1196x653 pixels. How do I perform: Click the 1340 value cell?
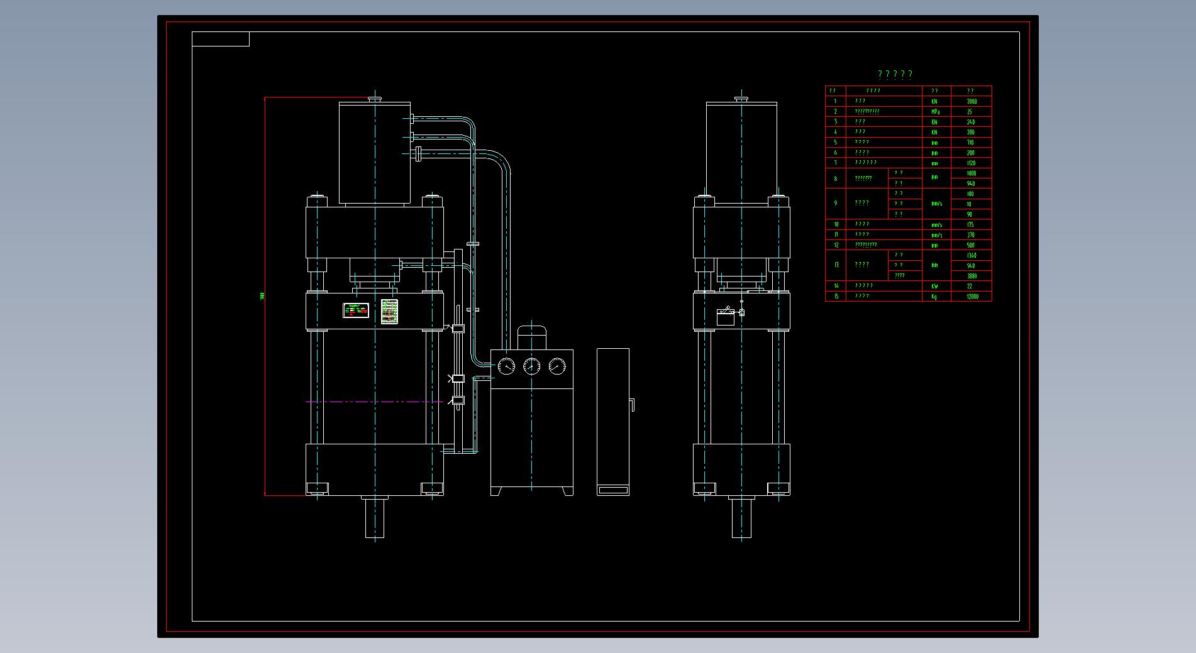(x=972, y=255)
